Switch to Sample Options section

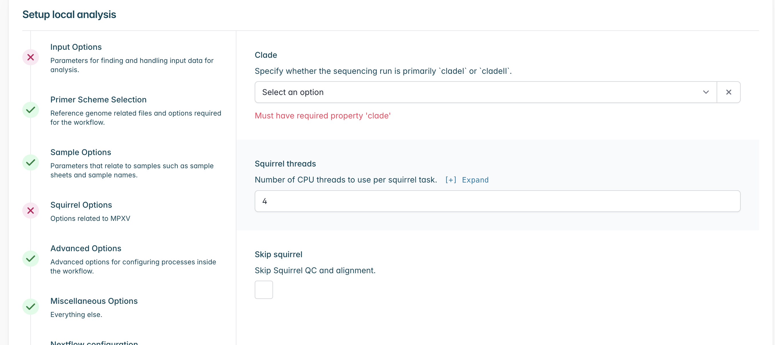[81, 152]
